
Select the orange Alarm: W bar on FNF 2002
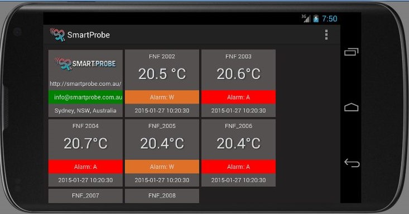162,97
